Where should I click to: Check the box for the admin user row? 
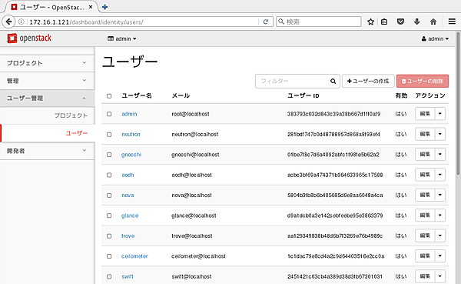109,114
